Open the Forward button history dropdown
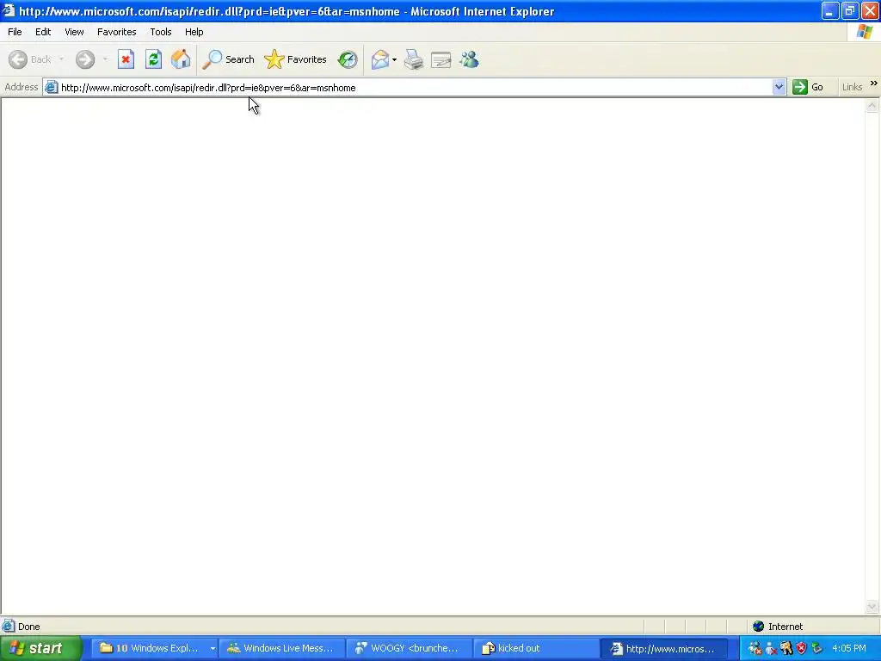Viewport: 881px width, 661px height. (105, 59)
